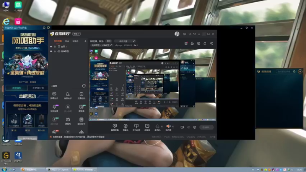Image resolution: width=306 pixels, height=172 pixels.
Task: Click the video record icon near gear
Action: pyautogui.click(x=182, y=127)
